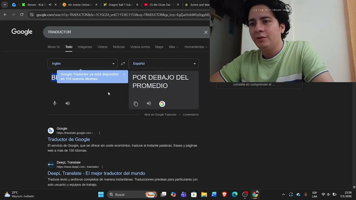Image resolution: width=356 pixels, height=200 pixels.
Task: Open File Explorer from the taskbar
Action: (204, 194)
